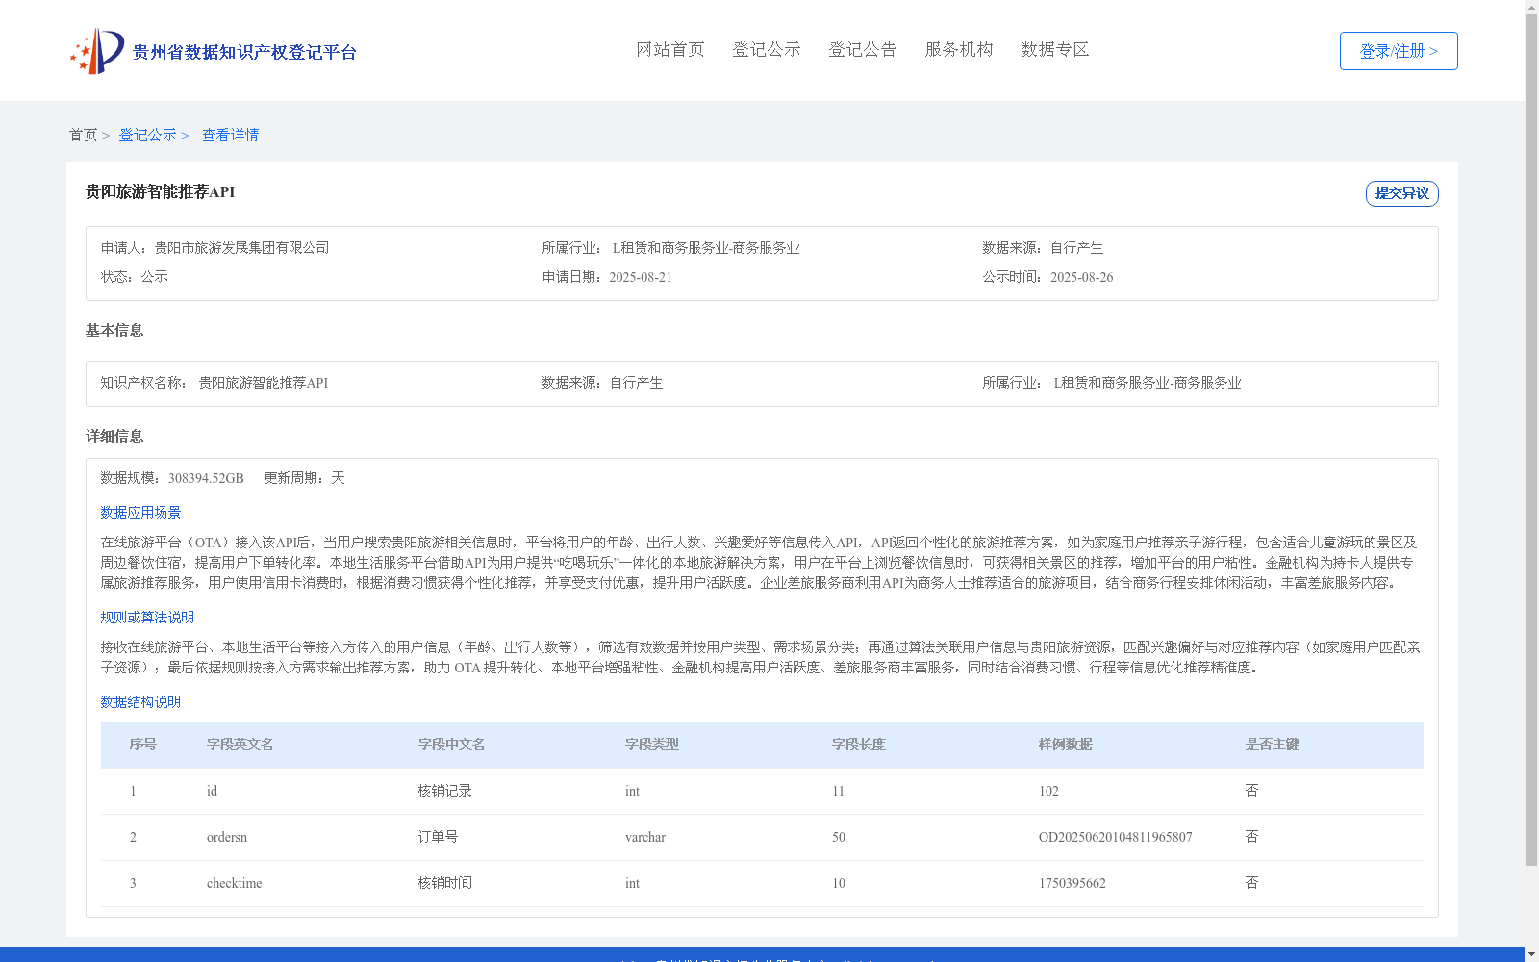Click the 订单号 cell
Viewport: 1539px width, 962px height.
tap(439, 837)
